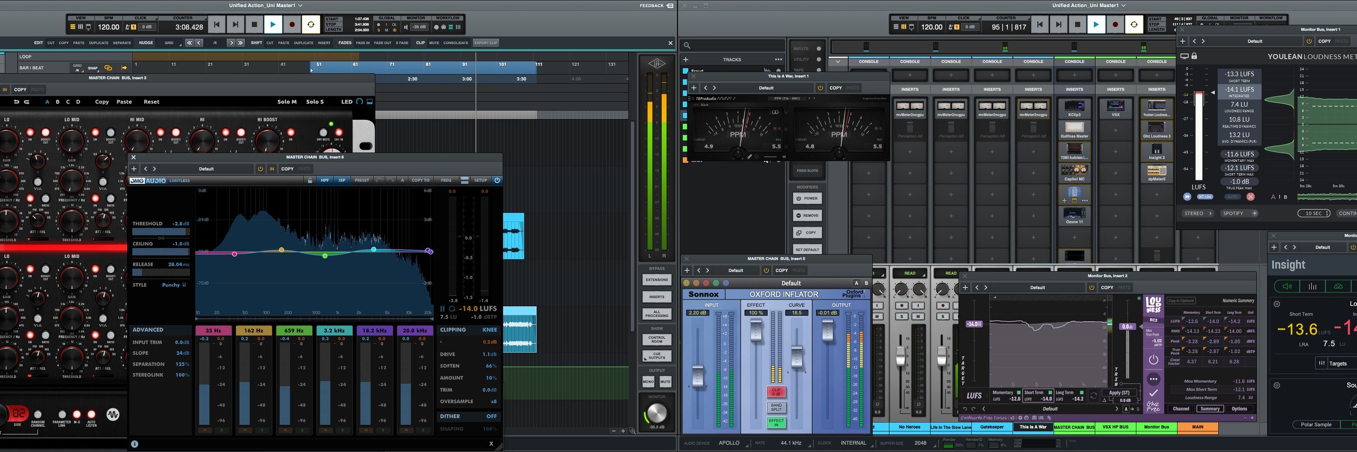Screen dimensions: 1357x452
Task: Click the search icon above TRACKS panel
Action: point(687,45)
